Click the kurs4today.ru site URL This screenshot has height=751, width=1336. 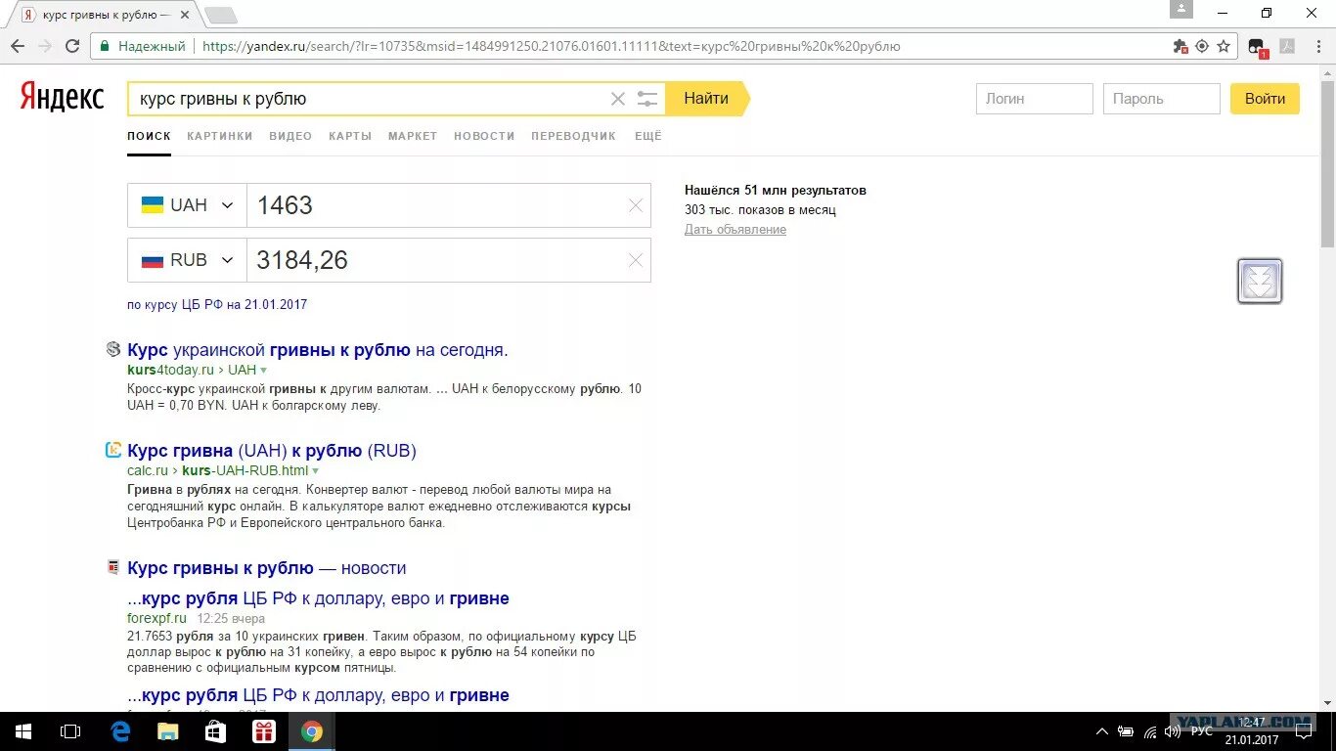(x=170, y=371)
